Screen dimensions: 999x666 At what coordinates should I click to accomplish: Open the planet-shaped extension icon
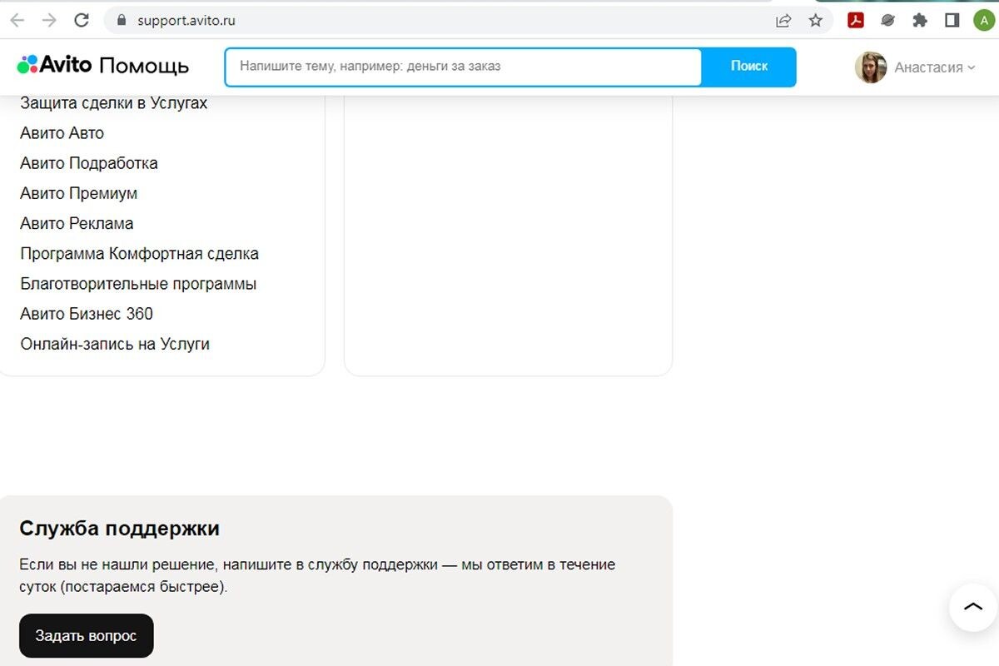coord(888,21)
